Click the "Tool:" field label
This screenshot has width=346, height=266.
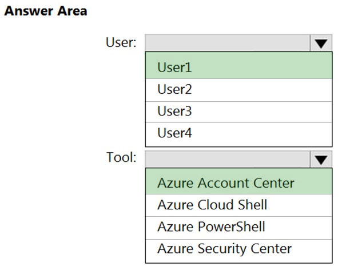121,157
